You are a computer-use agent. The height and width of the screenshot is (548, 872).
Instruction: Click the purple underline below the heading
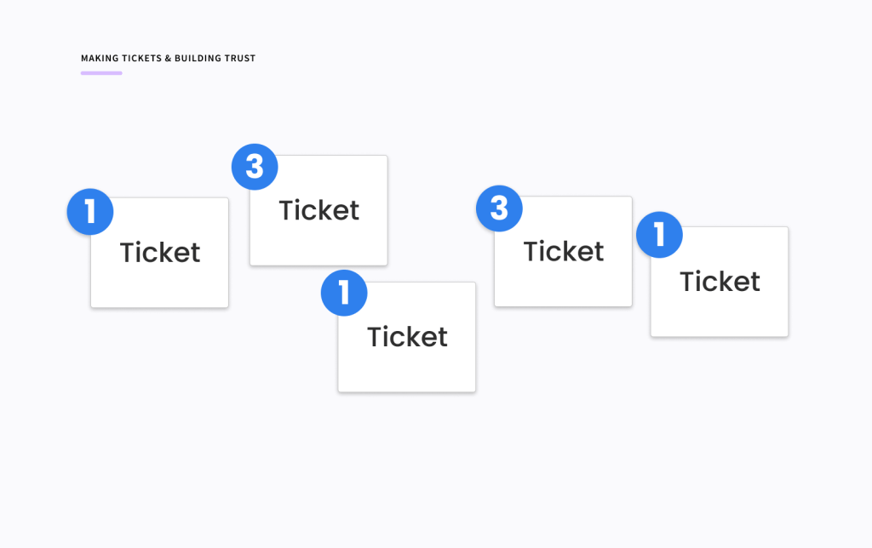[x=101, y=73]
